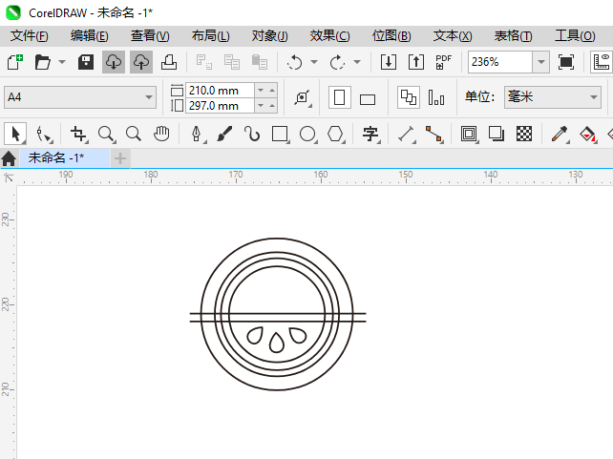The width and height of the screenshot is (613, 459).
Task: Open the 位图(B) menu
Action: click(x=391, y=36)
